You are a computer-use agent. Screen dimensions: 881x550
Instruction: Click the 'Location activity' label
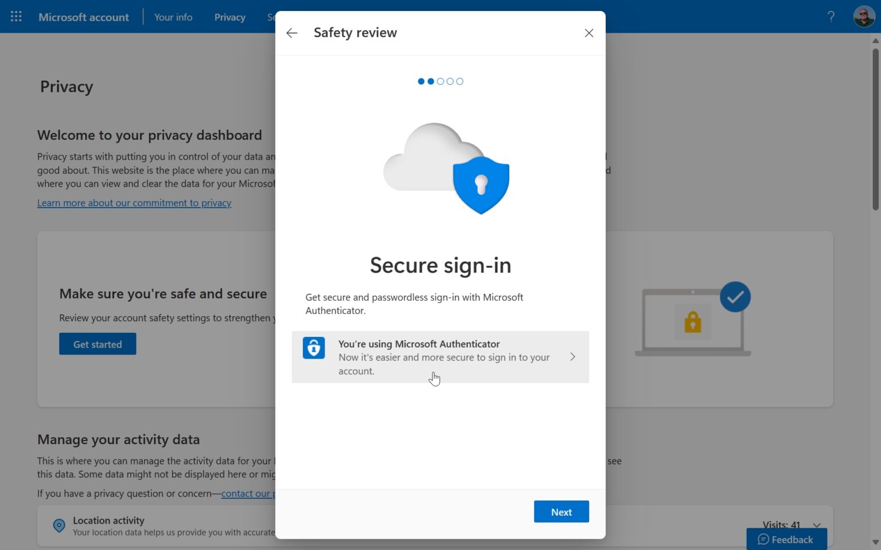(x=108, y=520)
